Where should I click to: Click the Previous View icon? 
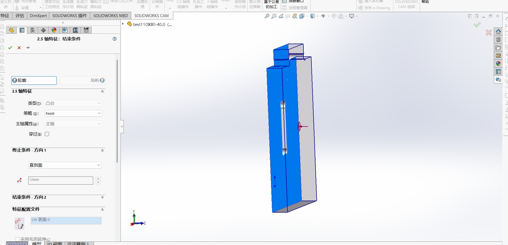pyautogui.click(x=281, y=16)
